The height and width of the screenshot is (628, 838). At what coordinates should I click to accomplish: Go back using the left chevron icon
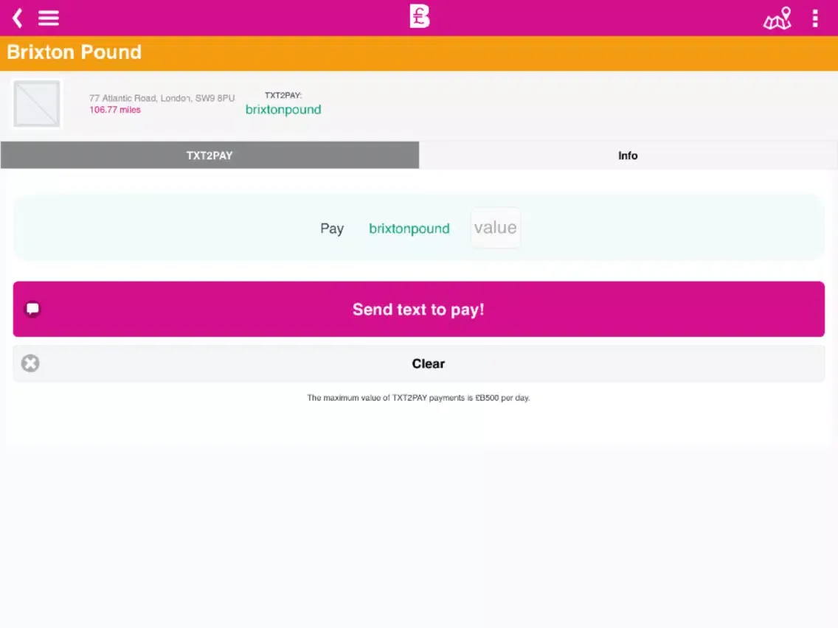pyautogui.click(x=17, y=18)
